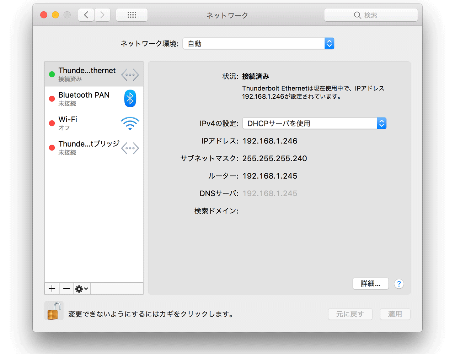Screen dimensions: 455x354
Task: Click subnet mask 255.255.255.240
Action: (275, 158)
